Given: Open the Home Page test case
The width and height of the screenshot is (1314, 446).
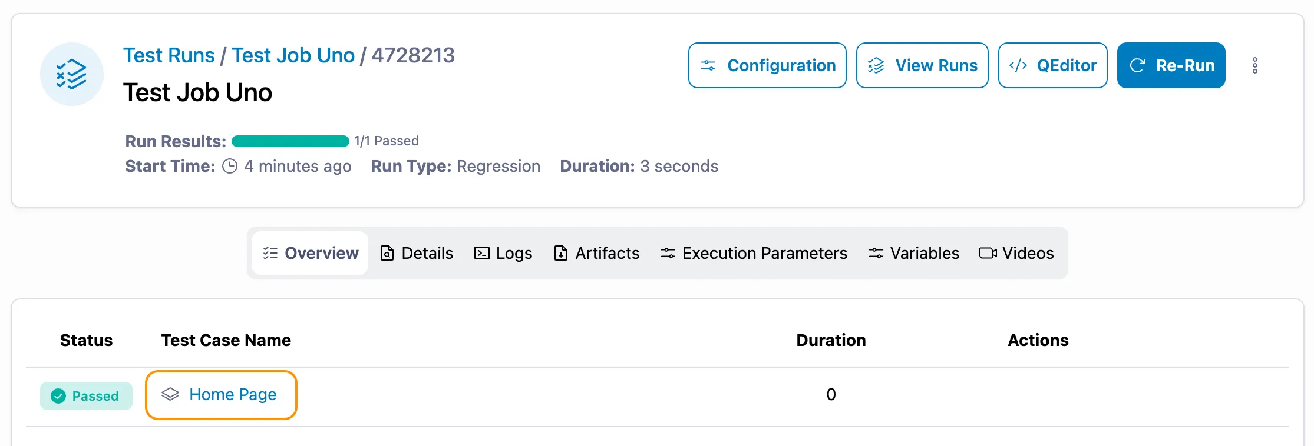Looking at the screenshot, I should (x=233, y=395).
